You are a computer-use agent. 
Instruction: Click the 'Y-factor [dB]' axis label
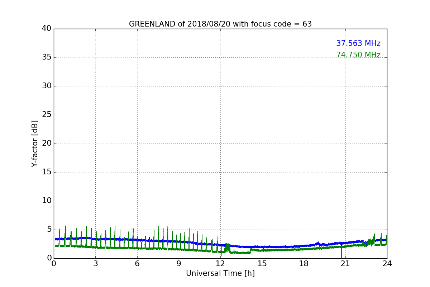click(35, 143)
